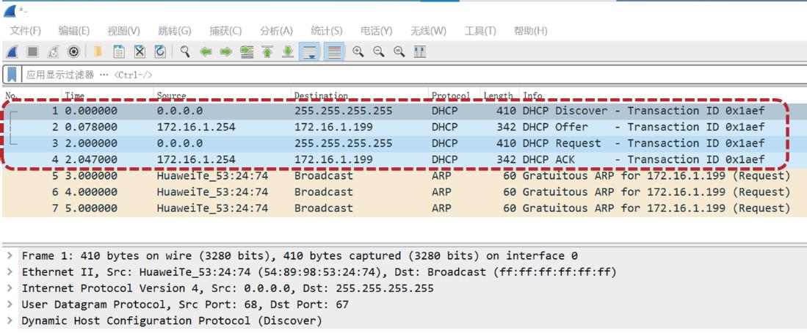This screenshot has height=336, width=807.
Task: Click the zoom in magnifier icon
Action: [x=358, y=51]
